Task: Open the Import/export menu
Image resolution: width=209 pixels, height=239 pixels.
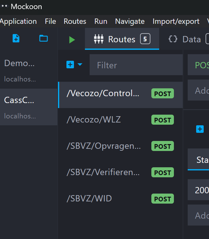Action: [176, 21]
